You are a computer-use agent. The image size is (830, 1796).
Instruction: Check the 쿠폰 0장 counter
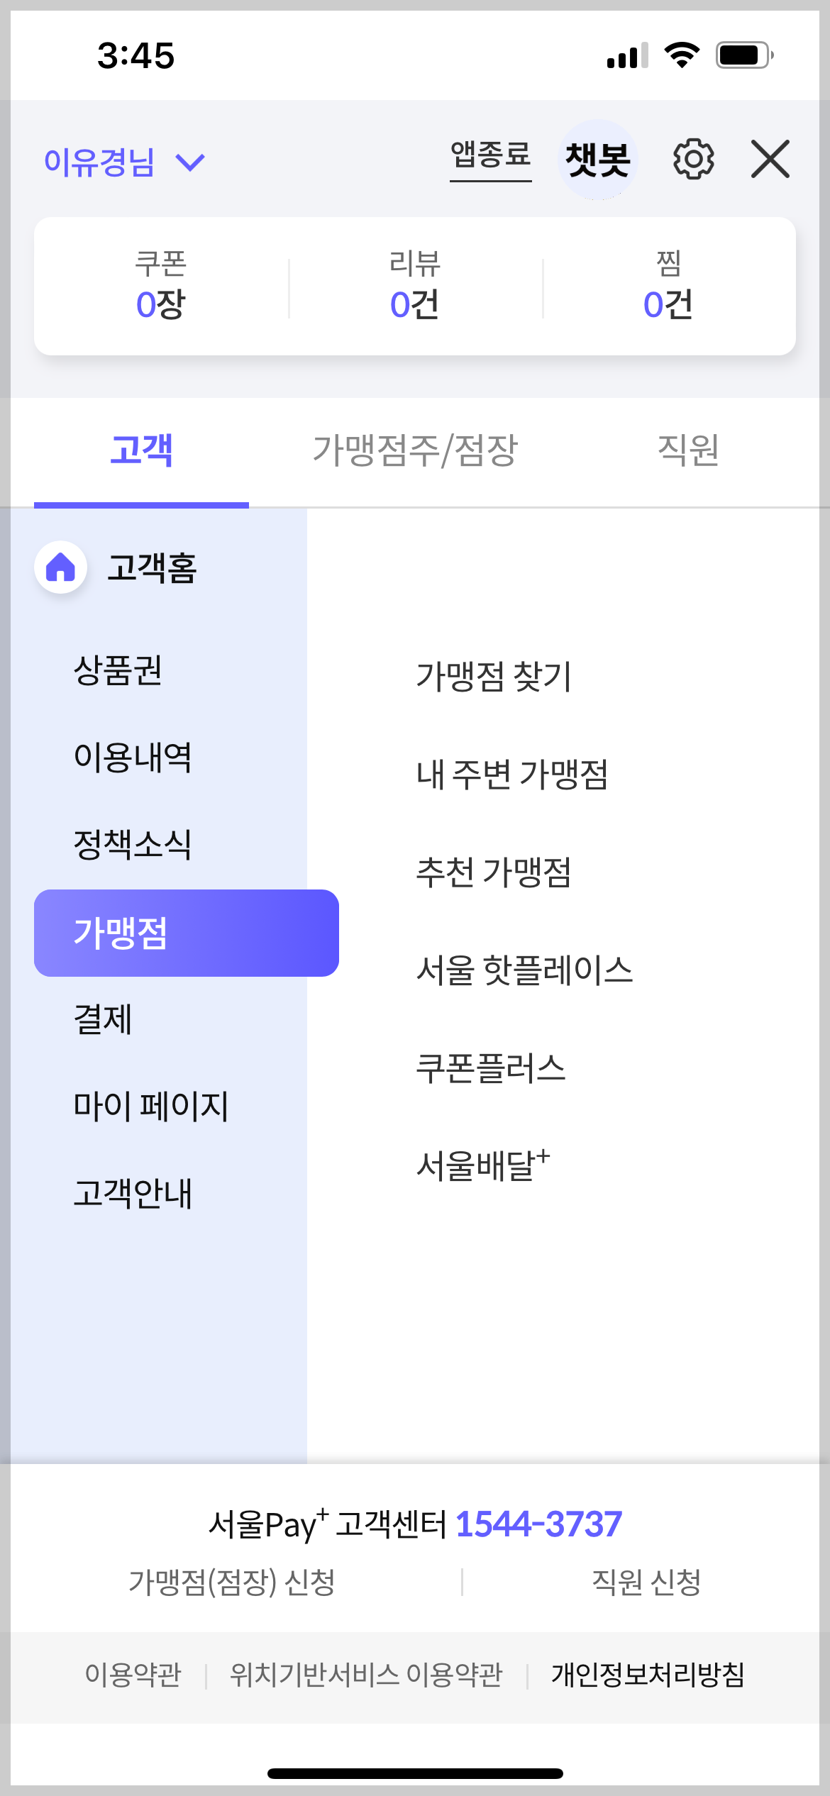(x=161, y=285)
